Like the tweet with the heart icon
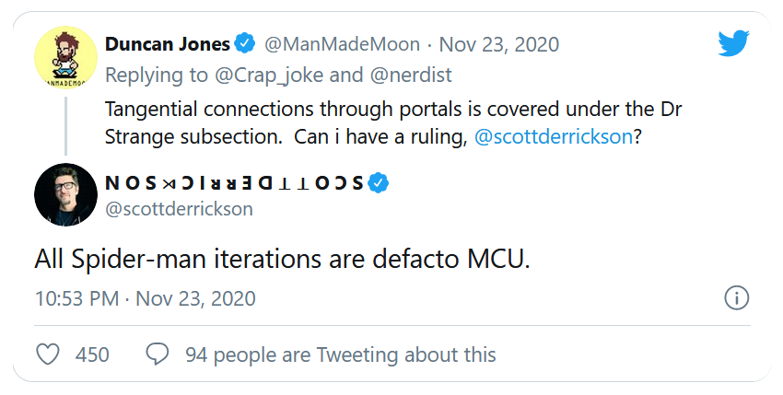The width and height of the screenshot is (783, 395). tap(48, 354)
